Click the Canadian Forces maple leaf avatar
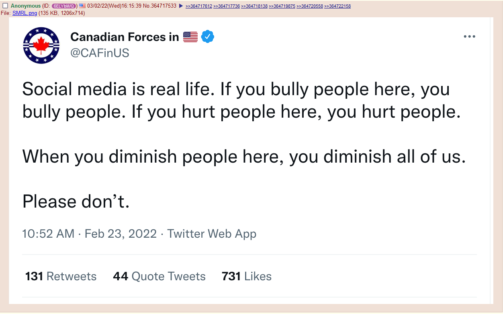503x314 pixels. coord(41,45)
